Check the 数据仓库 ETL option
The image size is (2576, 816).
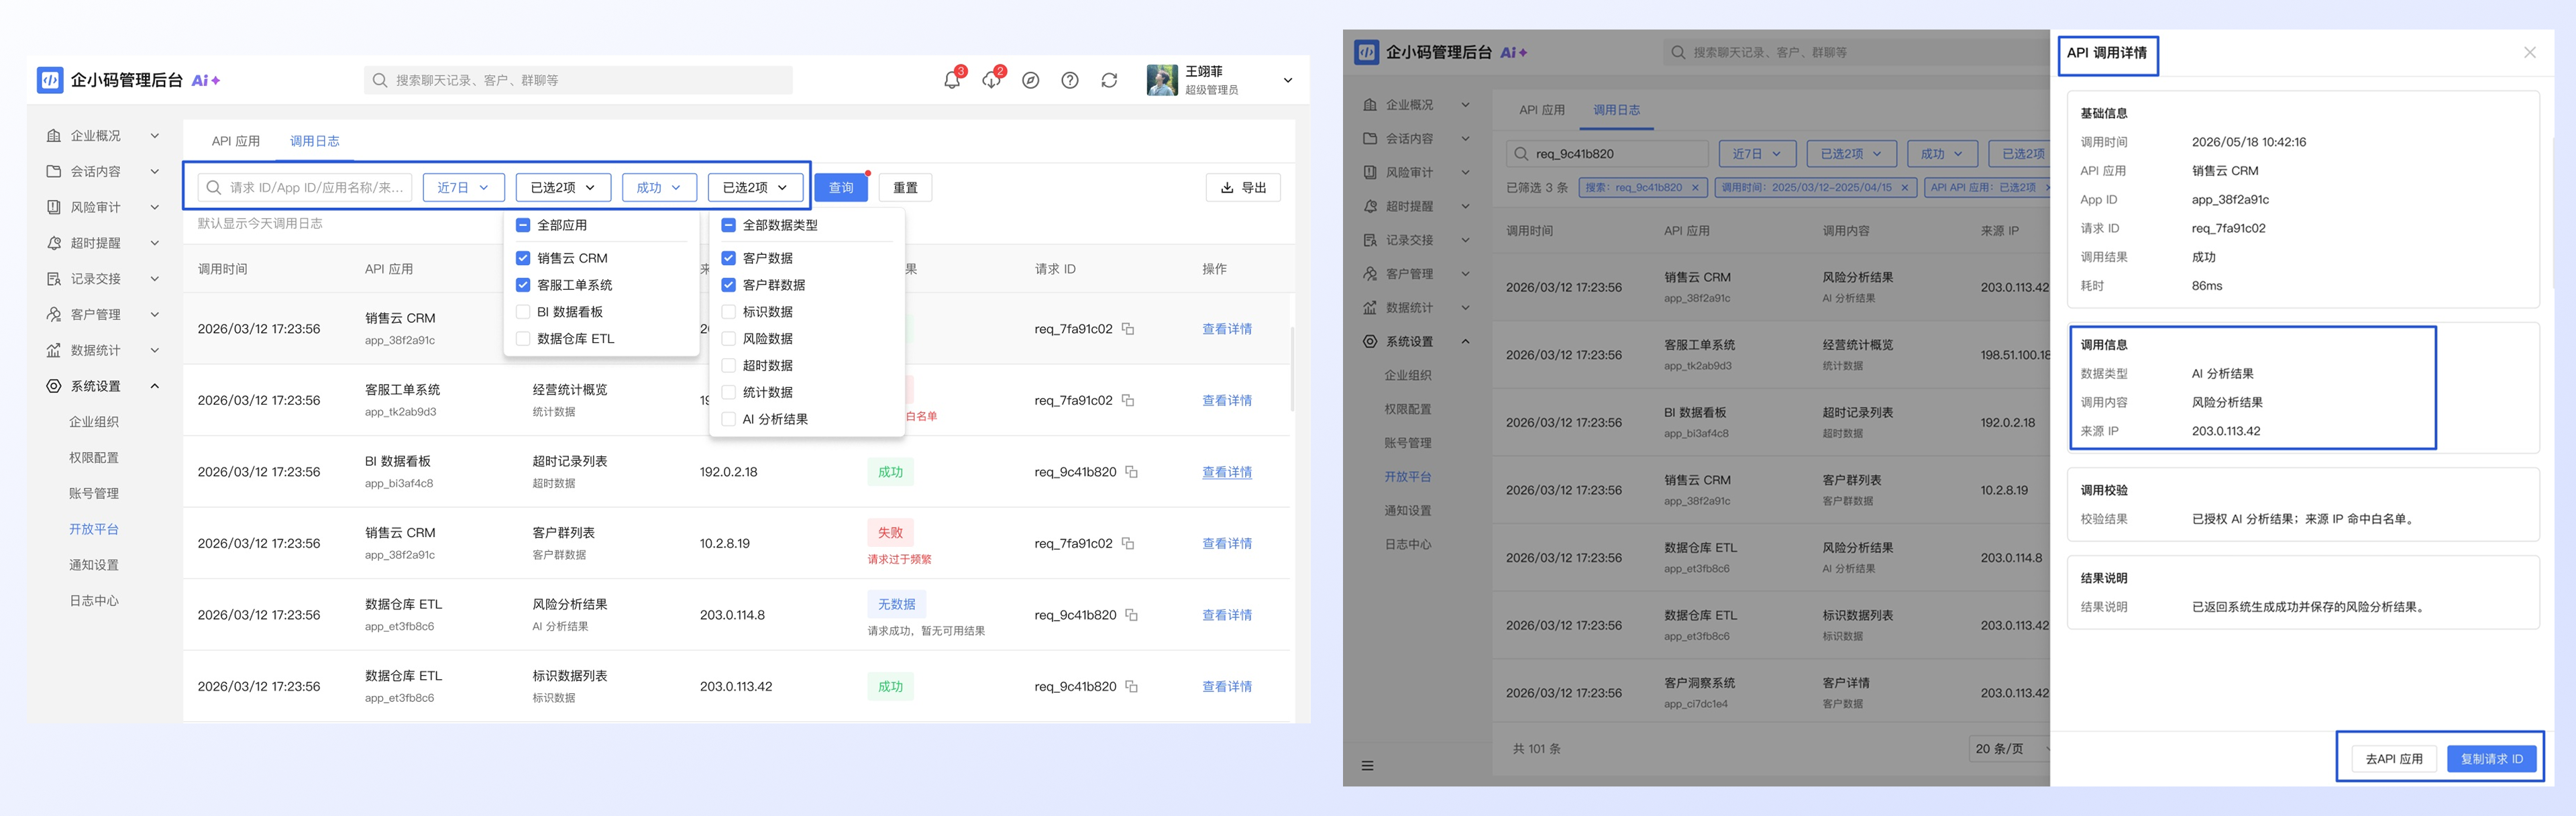coord(523,339)
